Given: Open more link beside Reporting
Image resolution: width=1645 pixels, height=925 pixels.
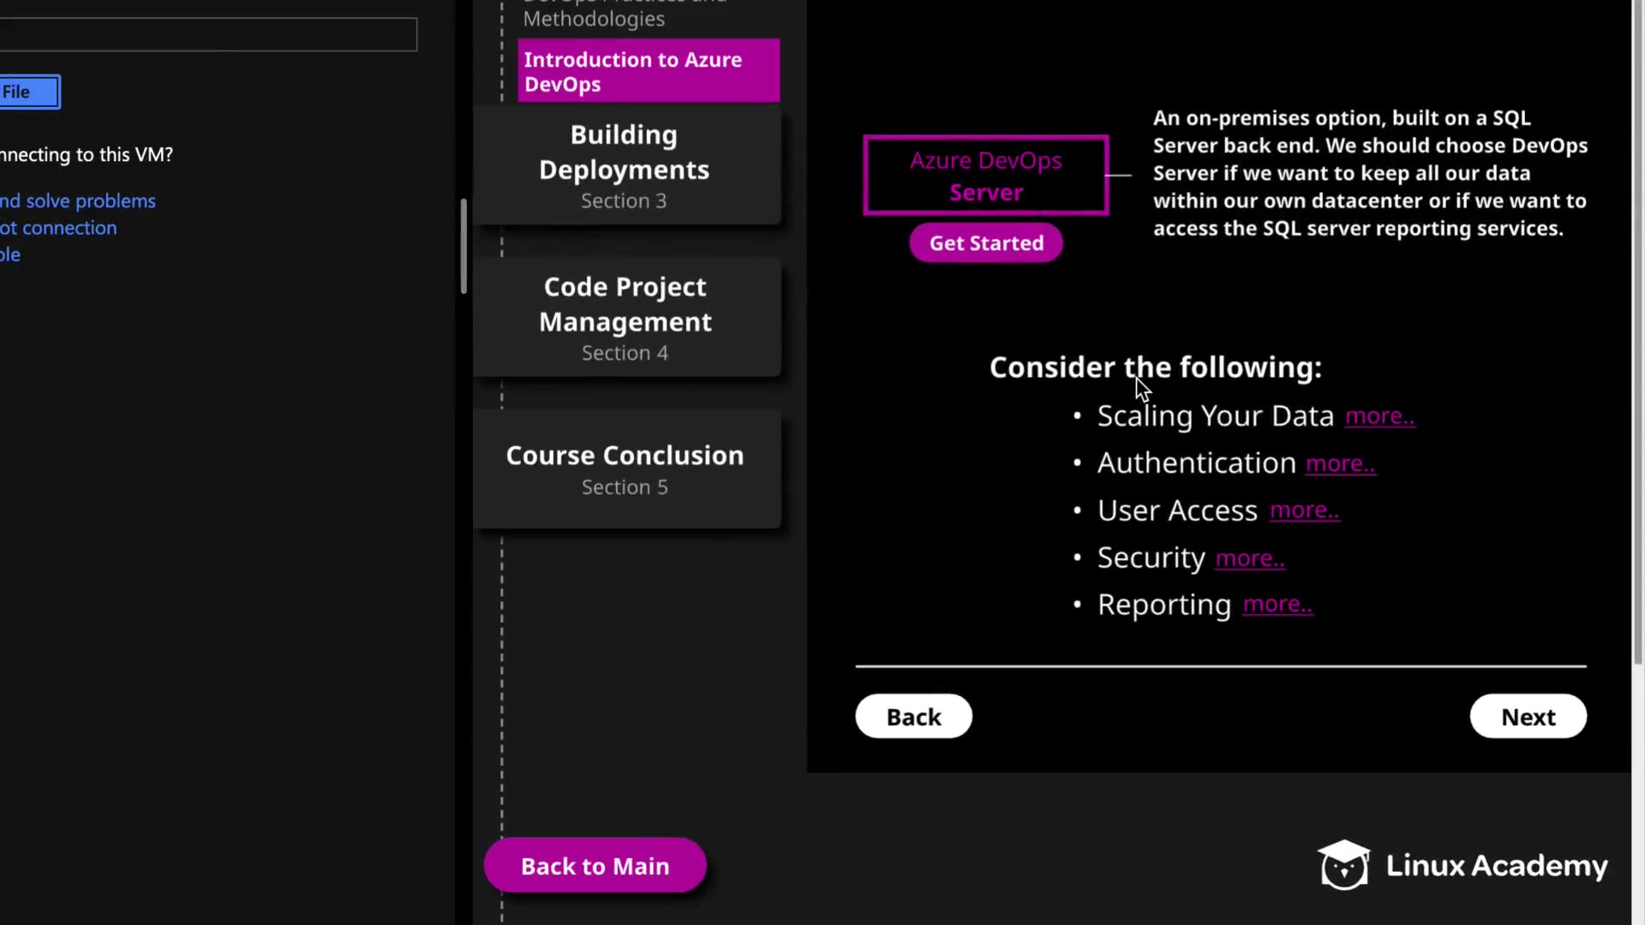Looking at the screenshot, I should (1277, 605).
